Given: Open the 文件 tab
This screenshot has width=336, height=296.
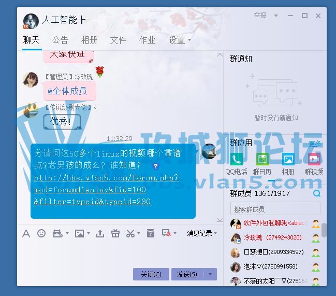Looking at the screenshot, I should [118, 40].
